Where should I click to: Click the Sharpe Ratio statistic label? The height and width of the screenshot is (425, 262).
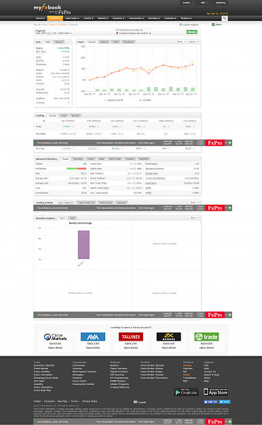point(151,173)
